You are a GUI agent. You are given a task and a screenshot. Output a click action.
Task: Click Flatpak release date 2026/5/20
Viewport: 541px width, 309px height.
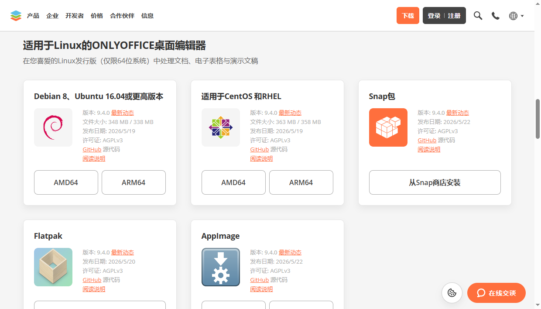click(109, 261)
